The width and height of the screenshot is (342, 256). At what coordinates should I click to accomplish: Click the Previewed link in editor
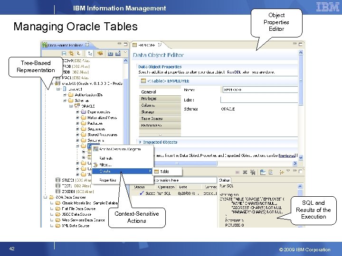click(x=287, y=155)
